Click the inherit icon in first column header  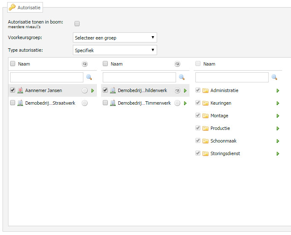click(85, 64)
